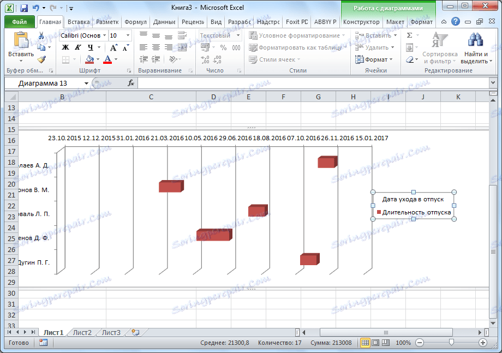Switch to Page Layout view icon

375,343
